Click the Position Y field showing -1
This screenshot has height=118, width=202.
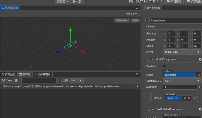[184, 34]
